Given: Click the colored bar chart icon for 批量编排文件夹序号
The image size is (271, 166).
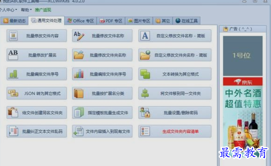Looking at the screenshot, I should 79,74.
